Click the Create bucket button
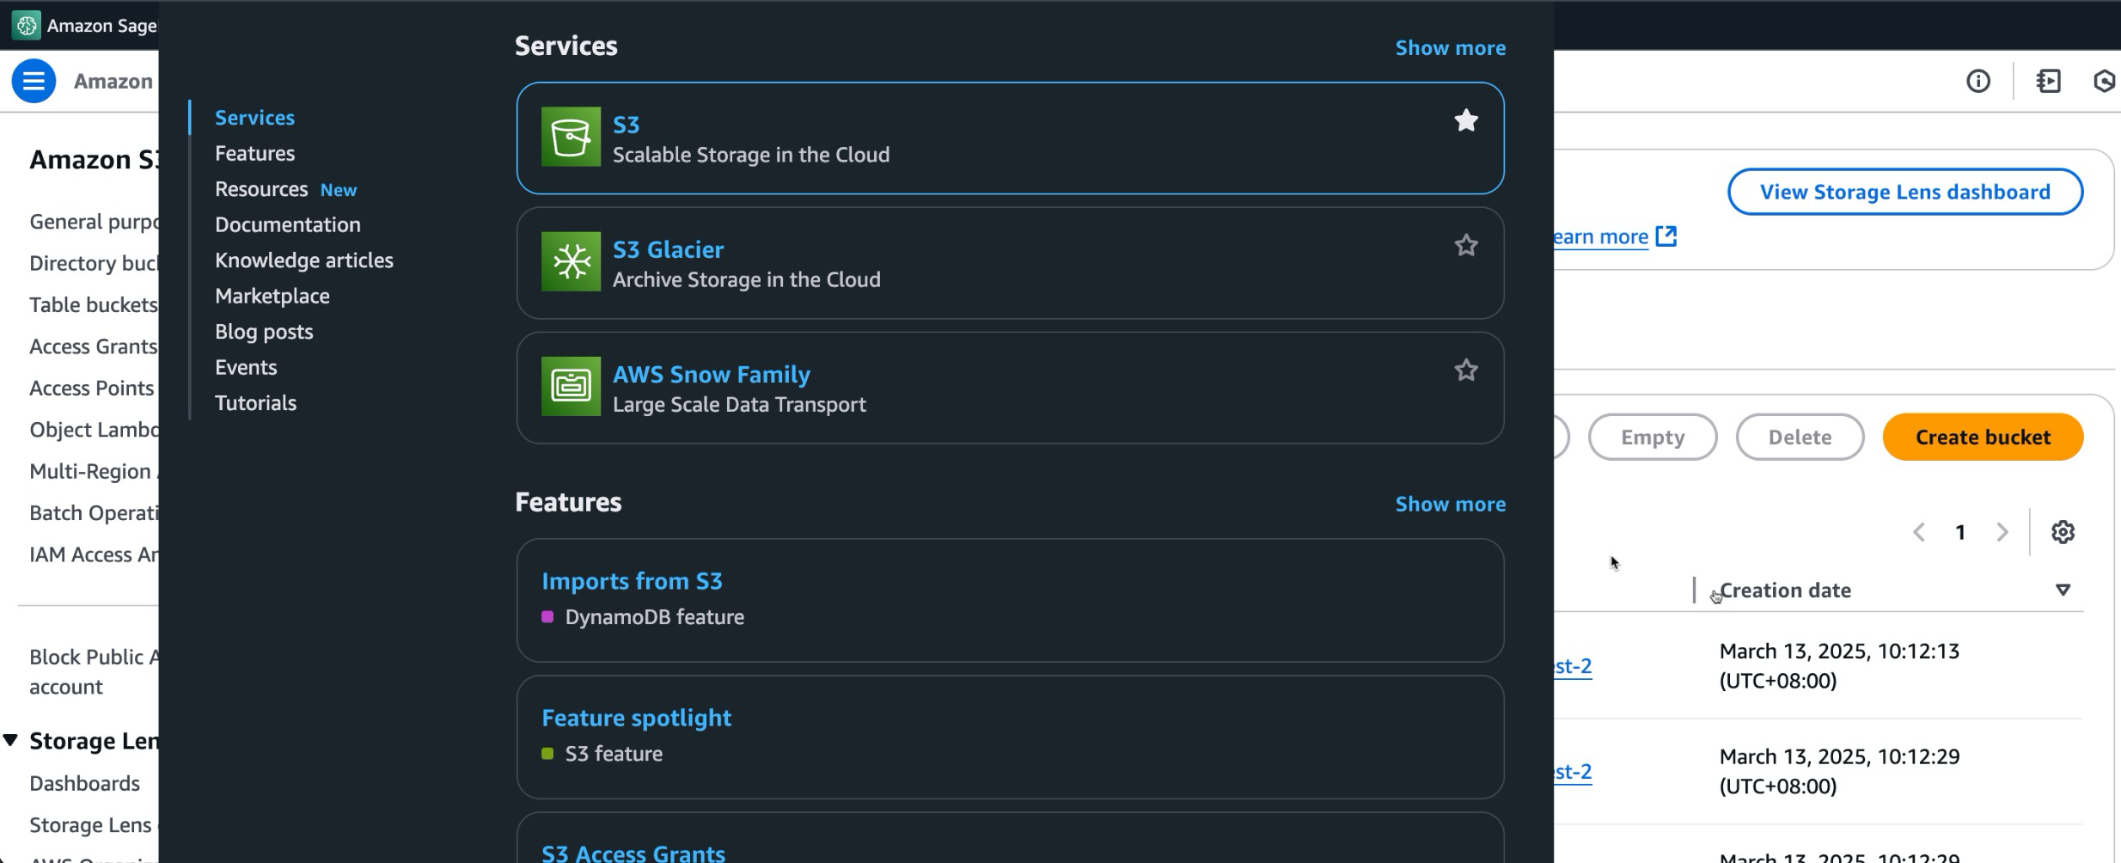2121x863 pixels. (1983, 437)
